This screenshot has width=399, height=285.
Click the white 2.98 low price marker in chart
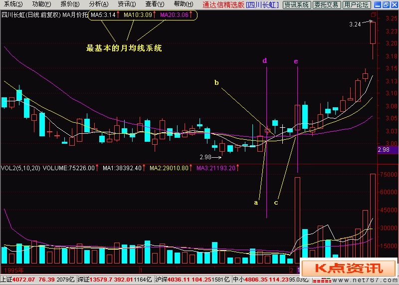coord(205,157)
